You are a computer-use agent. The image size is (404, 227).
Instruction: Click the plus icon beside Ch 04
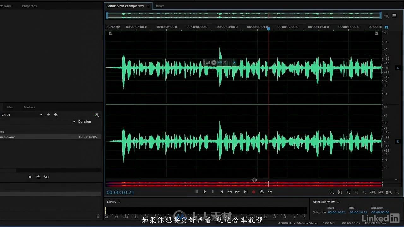point(56,115)
